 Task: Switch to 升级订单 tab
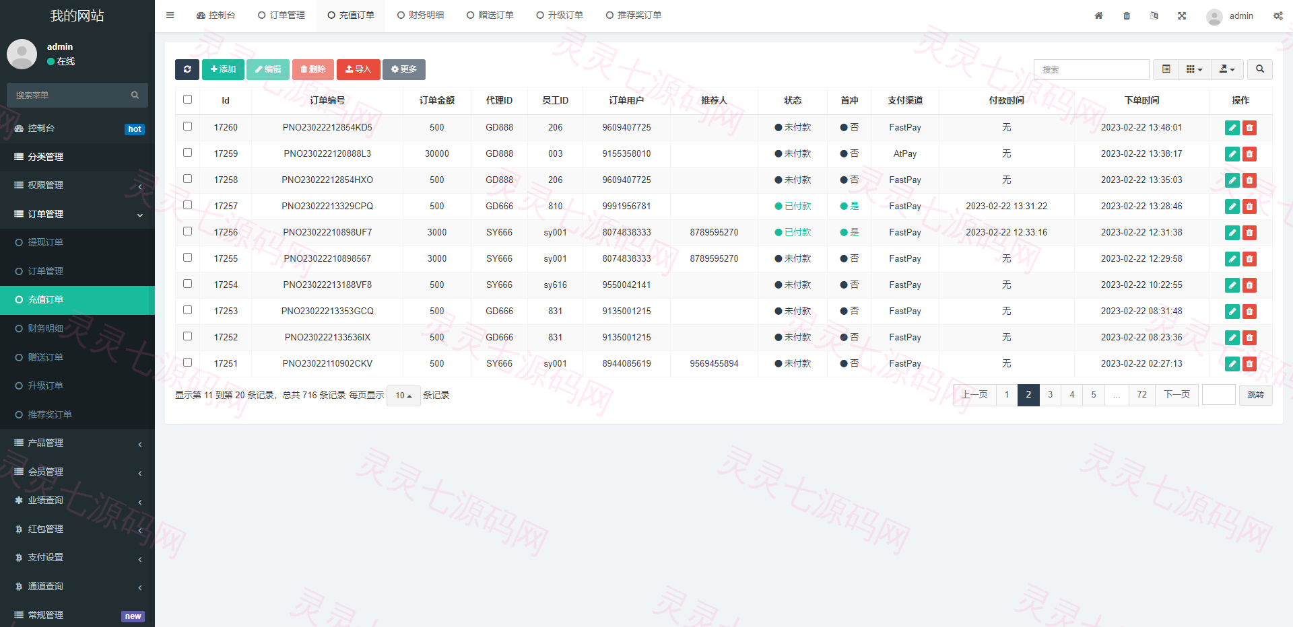pos(560,15)
